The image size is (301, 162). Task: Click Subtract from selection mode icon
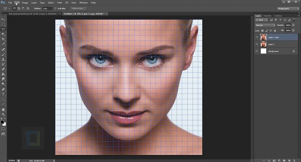pyautogui.click(x=23, y=9)
